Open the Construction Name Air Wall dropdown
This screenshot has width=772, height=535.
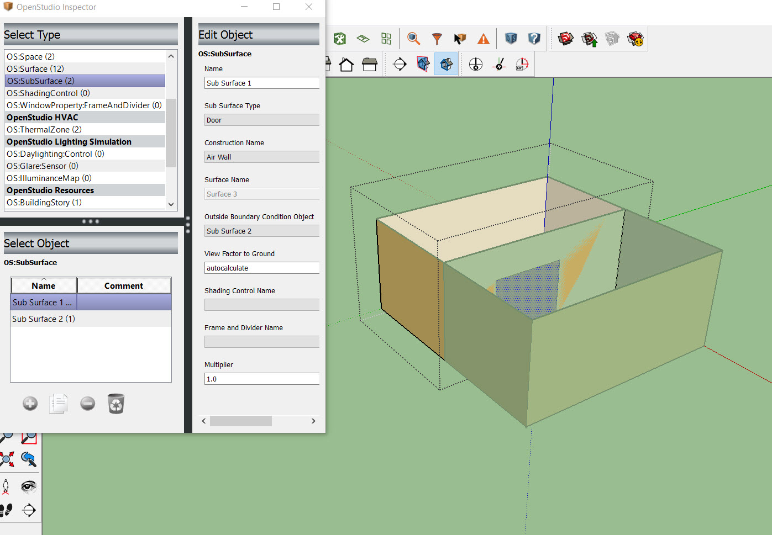(262, 157)
